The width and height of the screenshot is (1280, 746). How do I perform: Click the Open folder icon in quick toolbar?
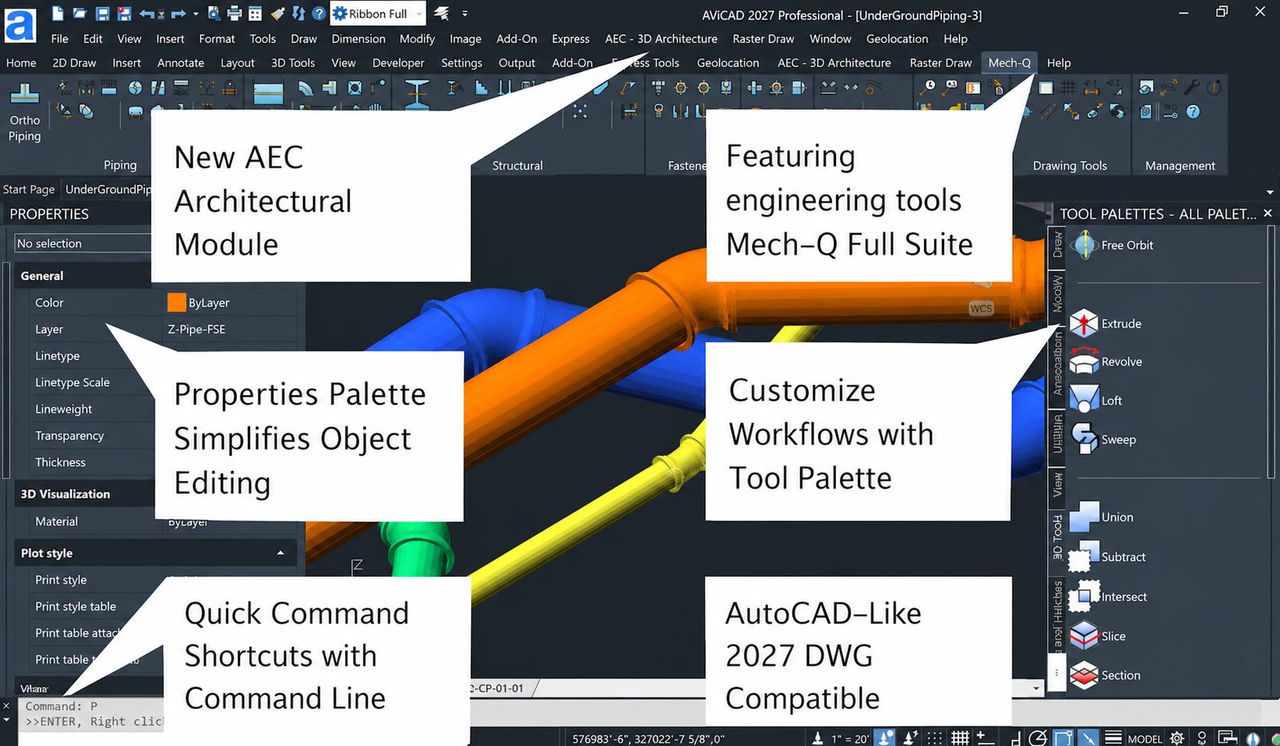pyautogui.click(x=79, y=13)
